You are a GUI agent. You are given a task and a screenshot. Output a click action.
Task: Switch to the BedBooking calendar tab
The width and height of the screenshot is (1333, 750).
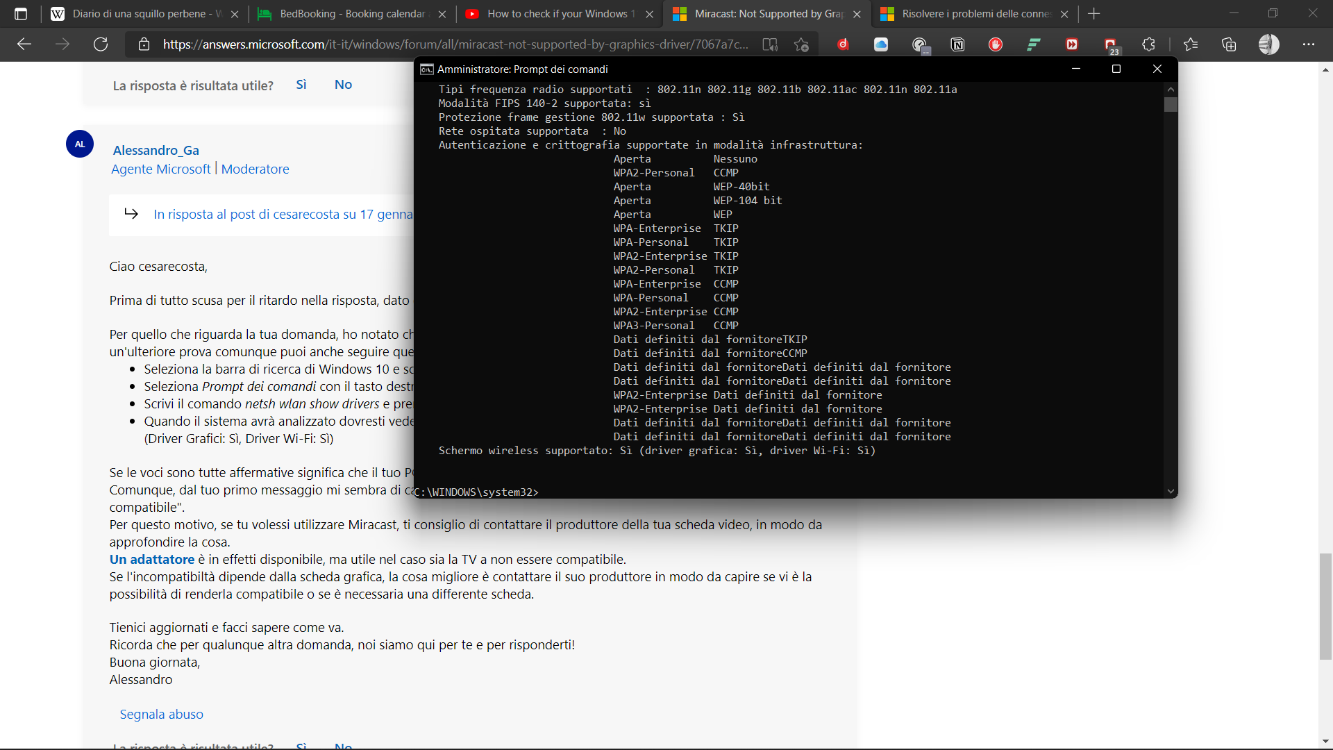click(352, 14)
